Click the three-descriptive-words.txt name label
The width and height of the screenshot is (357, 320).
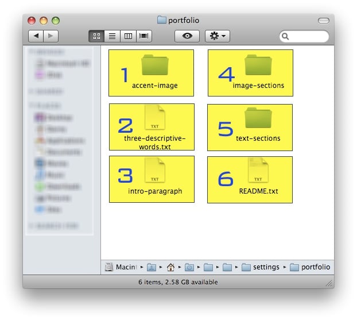click(155, 142)
